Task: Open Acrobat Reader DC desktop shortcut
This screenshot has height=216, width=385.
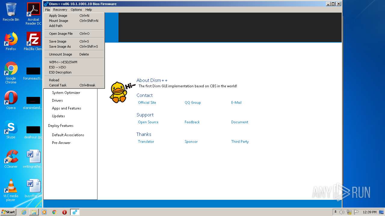Action: (x=33, y=14)
